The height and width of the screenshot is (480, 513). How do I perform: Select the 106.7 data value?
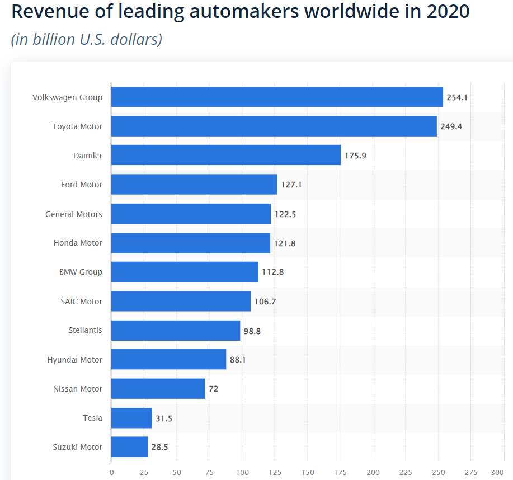click(x=265, y=302)
